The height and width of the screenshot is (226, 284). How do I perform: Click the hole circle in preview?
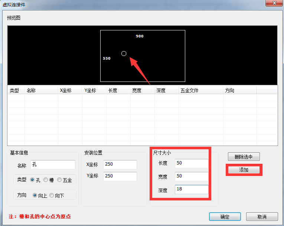124,53
